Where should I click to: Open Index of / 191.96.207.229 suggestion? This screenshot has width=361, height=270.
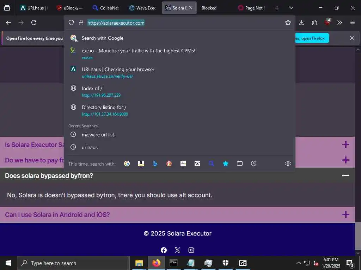point(179,91)
